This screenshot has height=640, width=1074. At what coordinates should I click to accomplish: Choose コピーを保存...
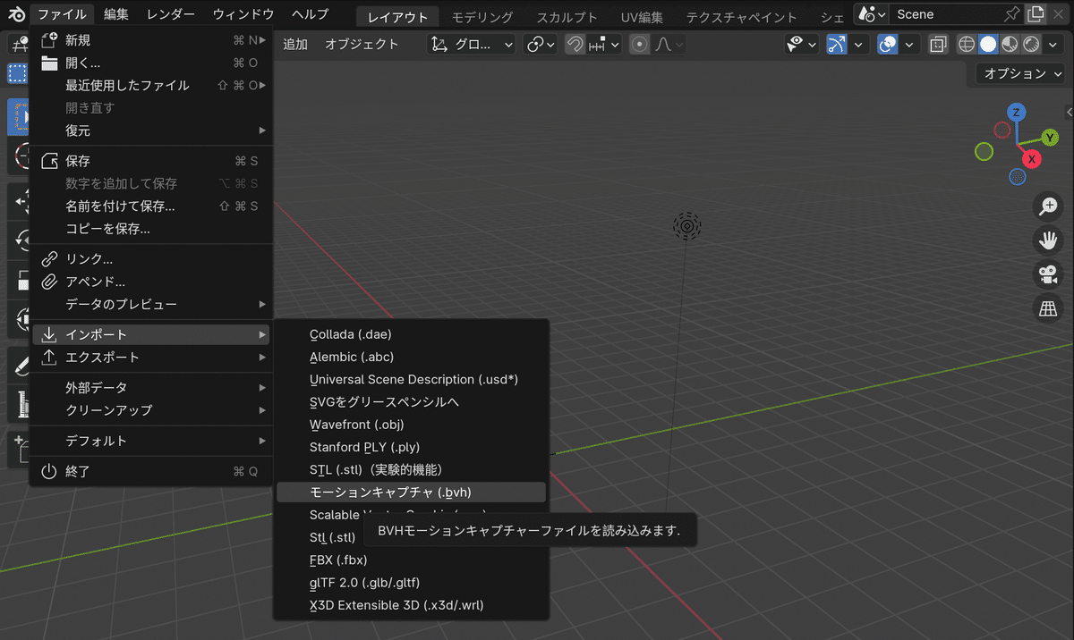[x=152, y=229]
